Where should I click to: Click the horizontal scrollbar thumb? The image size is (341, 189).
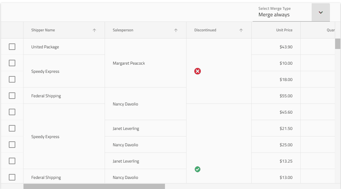(94, 186)
